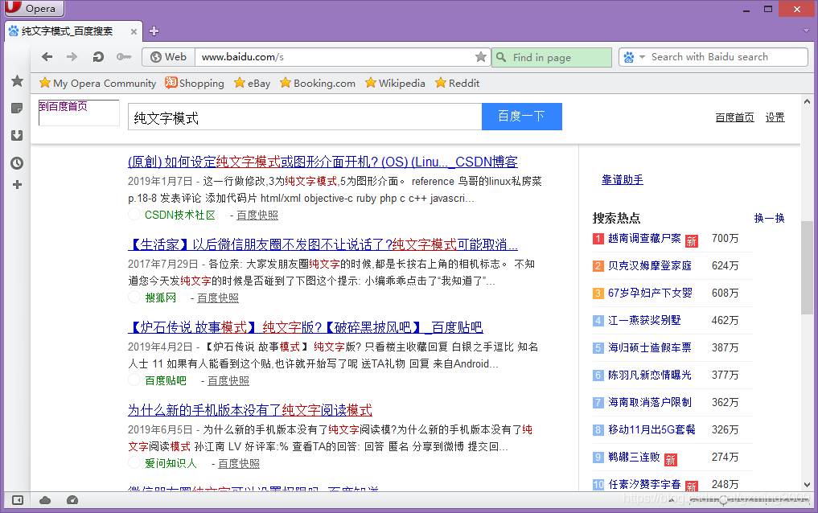
Task: Open the Booking.com bookmark
Action: tap(318, 84)
